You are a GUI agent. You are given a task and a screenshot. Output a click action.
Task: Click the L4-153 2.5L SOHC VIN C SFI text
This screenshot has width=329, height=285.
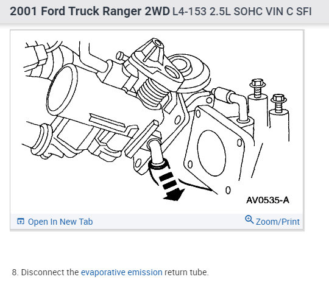tap(242, 12)
